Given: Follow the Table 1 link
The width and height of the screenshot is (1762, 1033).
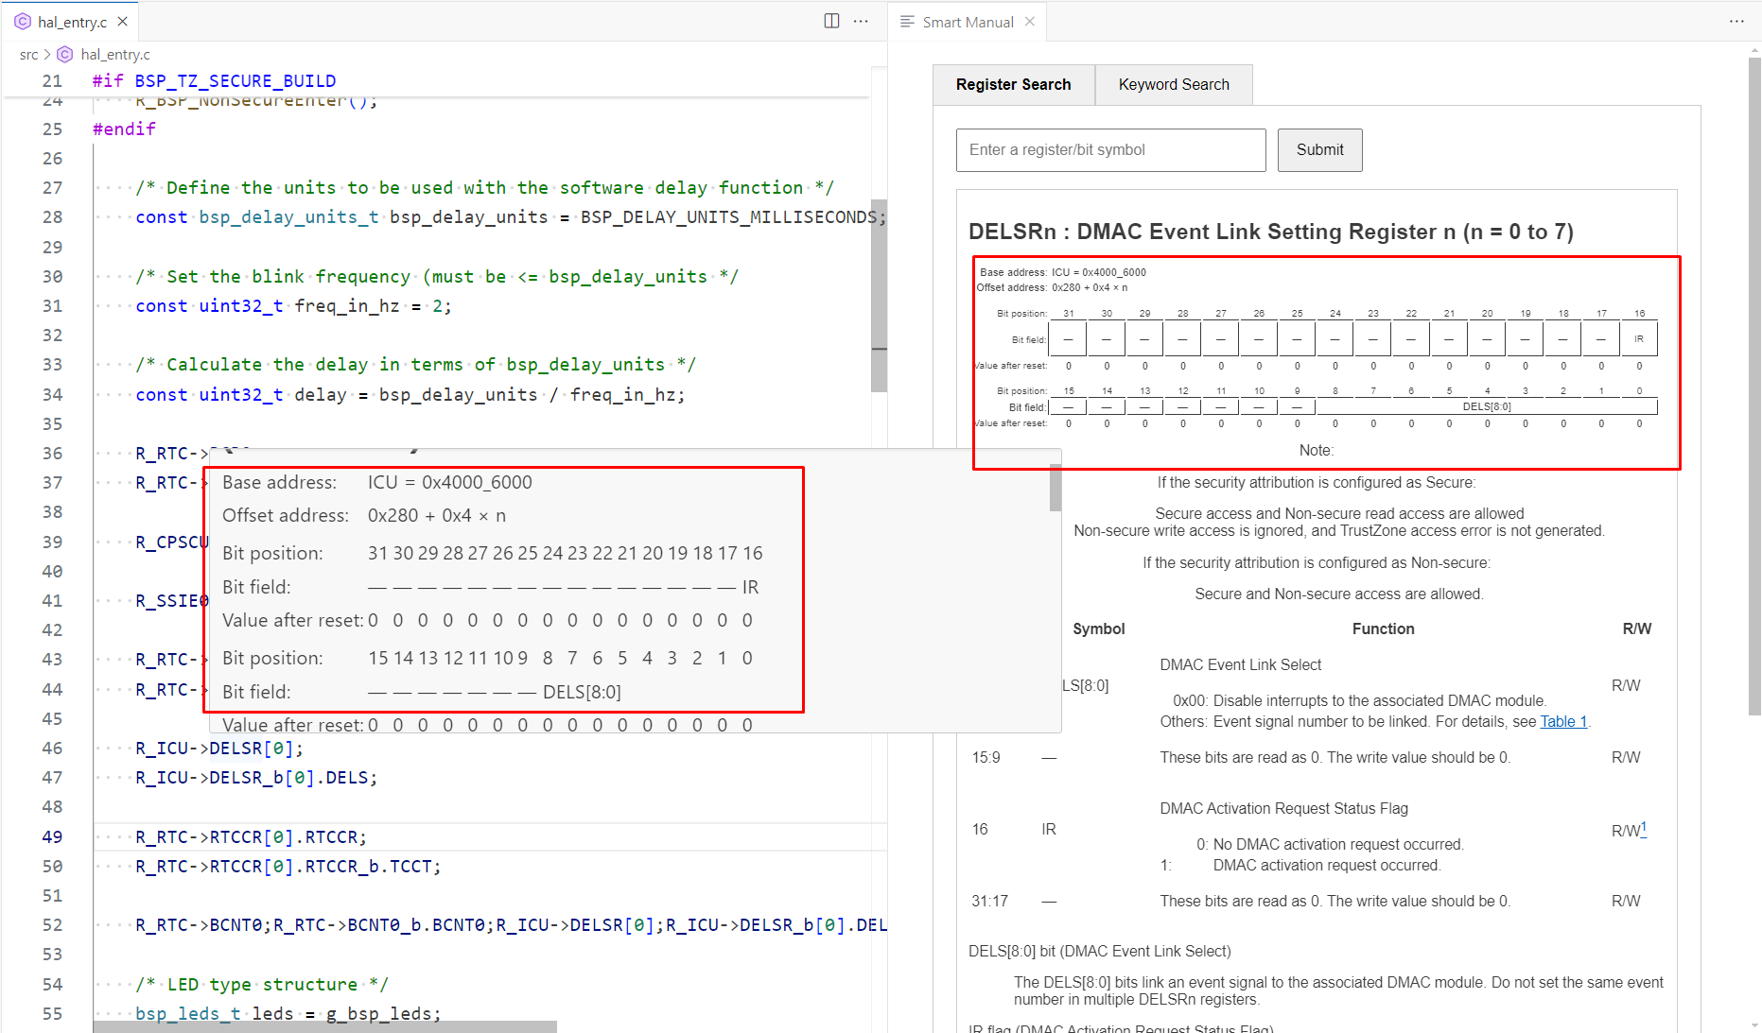Looking at the screenshot, I should [1562, 722].
